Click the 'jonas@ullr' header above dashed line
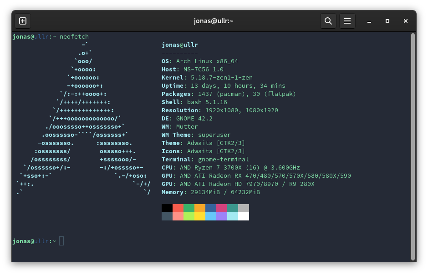This screenshot has width=428, height=275. (x=179, y=45)
